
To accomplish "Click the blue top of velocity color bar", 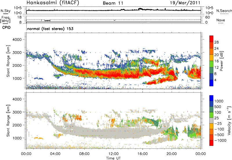I will 211,98.
